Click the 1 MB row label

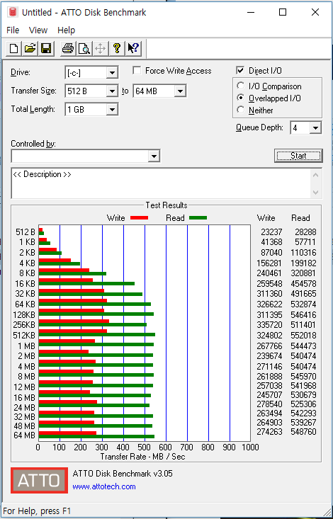point(27,346)
